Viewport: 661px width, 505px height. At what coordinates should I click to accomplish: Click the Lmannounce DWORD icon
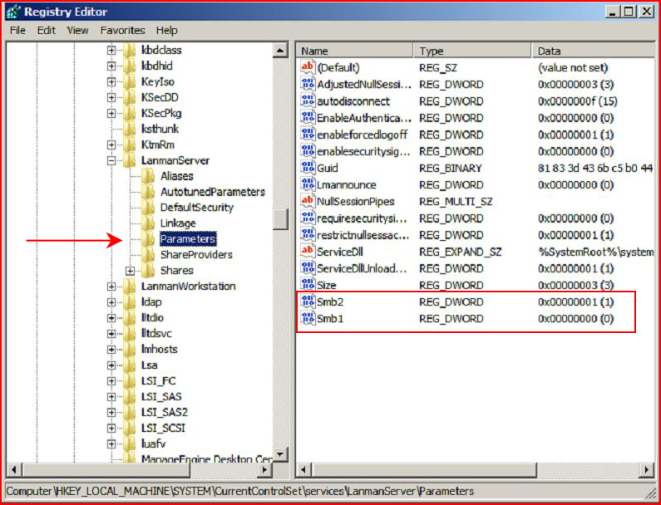308,184
